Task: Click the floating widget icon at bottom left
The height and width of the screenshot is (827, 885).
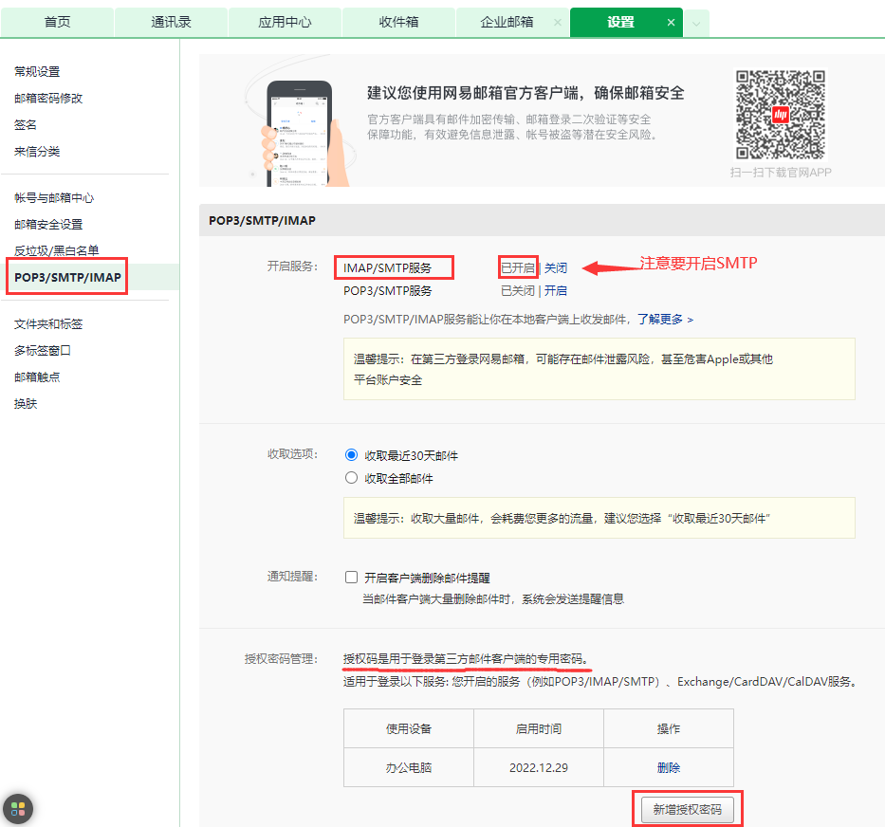Action: pyautogui.click(x=16, y=808)
